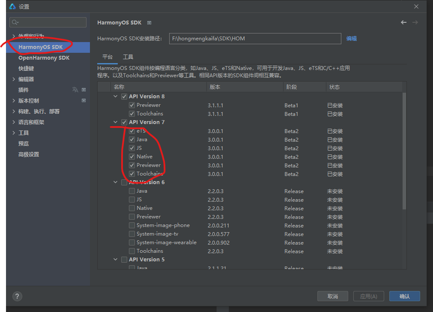
Task: Check the System-image-tv checkbox
Action: [132, 234]
